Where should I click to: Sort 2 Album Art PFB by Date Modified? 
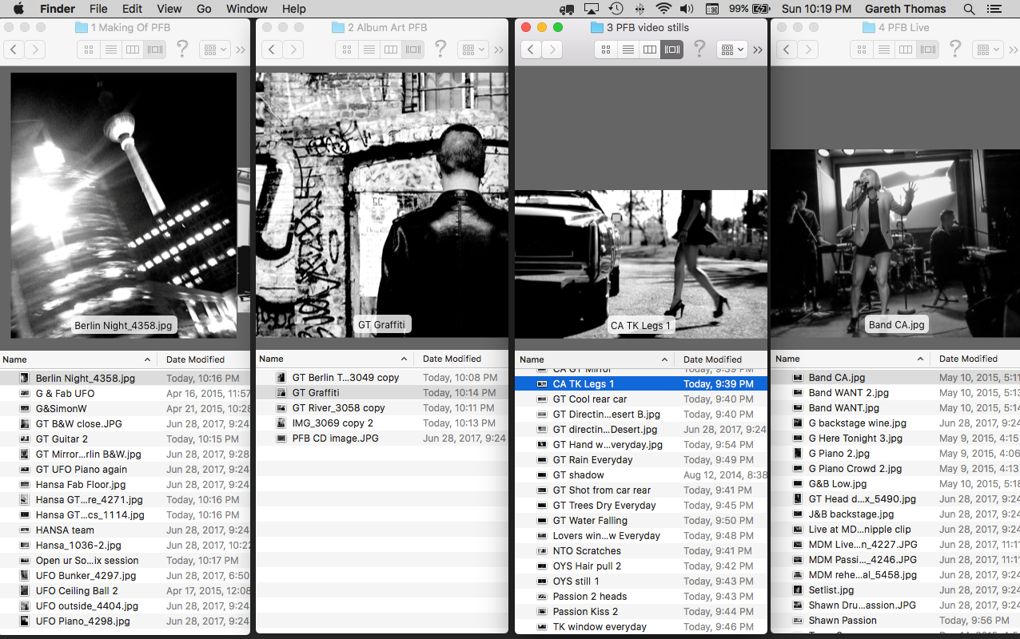pyautogui.click(x=462, y=359)
